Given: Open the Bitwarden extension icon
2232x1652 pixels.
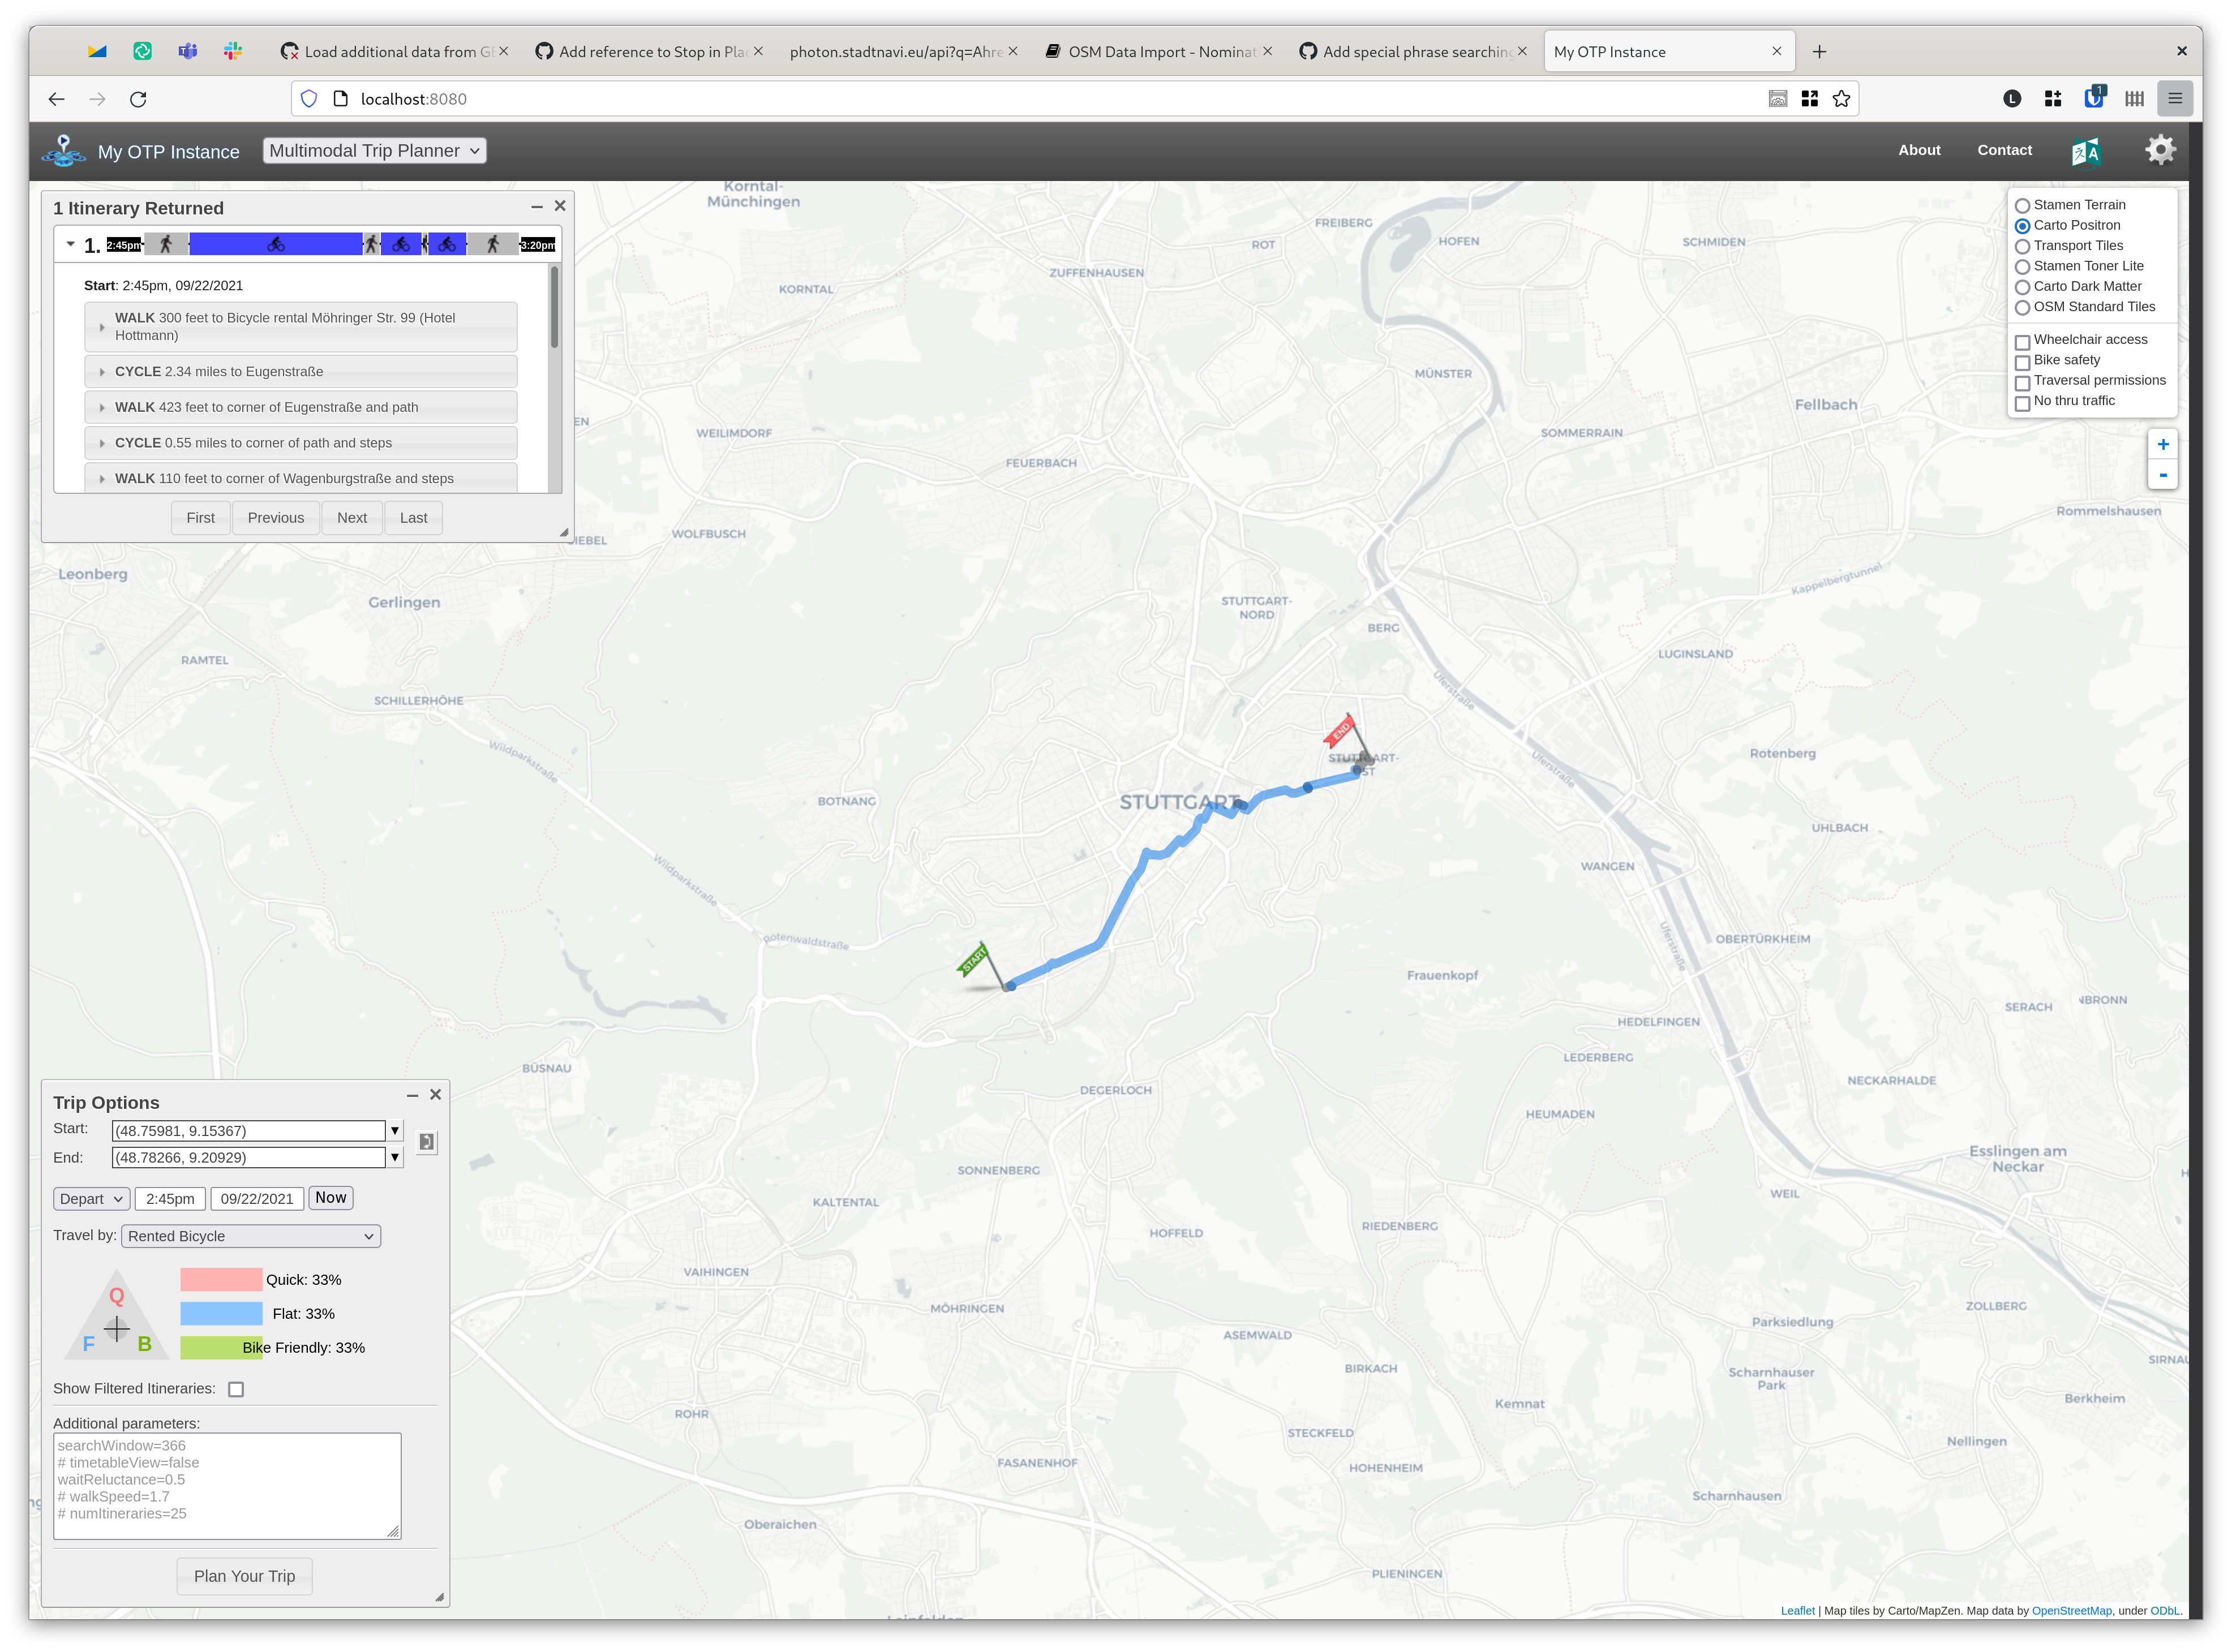Looking at the screenshot, I should pyautogui.click(x=2094, y=98).
